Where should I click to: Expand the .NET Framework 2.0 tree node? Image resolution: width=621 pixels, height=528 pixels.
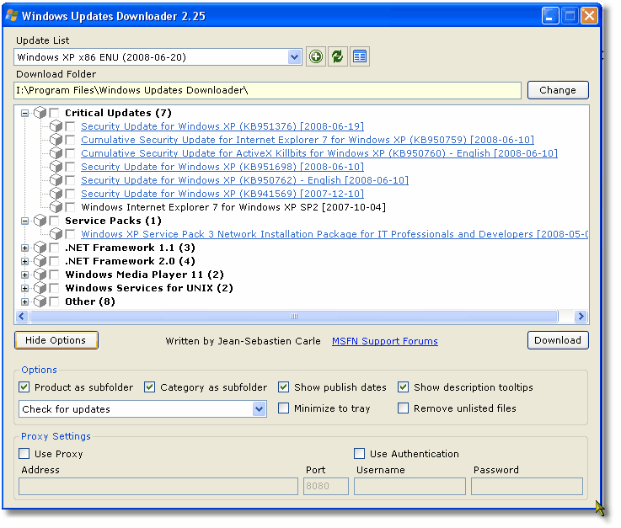pyautogui.click(x=25, y=261)
